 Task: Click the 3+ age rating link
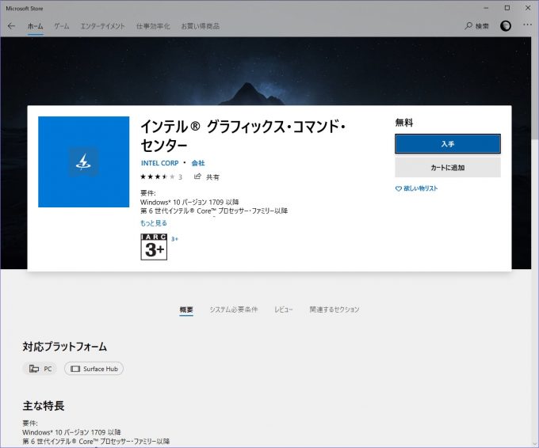tap(174, 239)
